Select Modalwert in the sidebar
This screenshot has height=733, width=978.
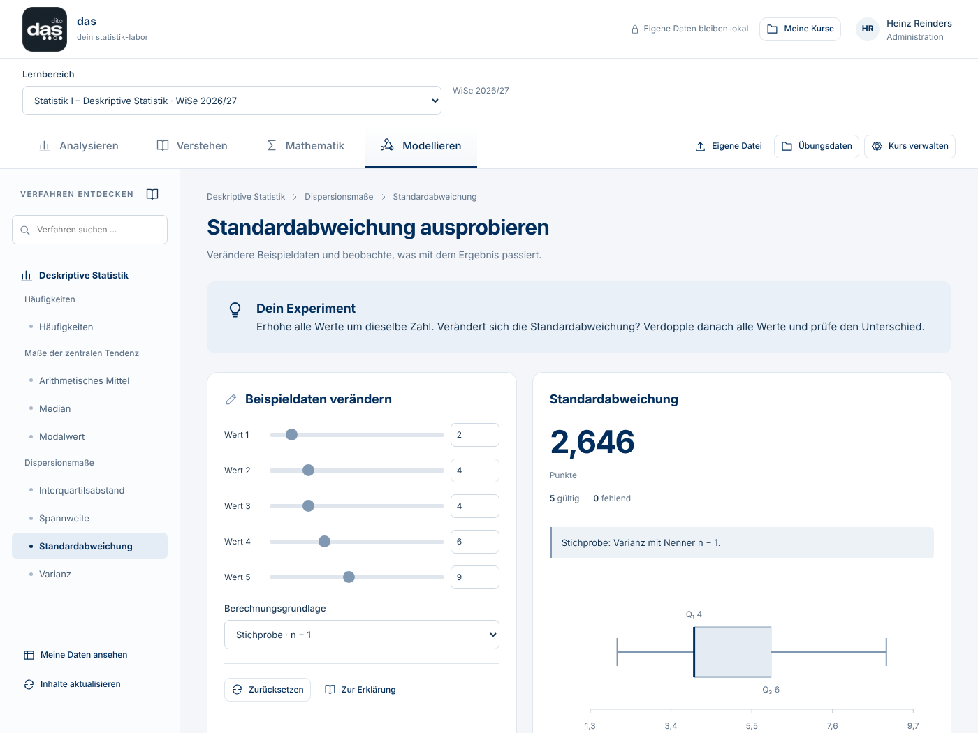point(89,437)
